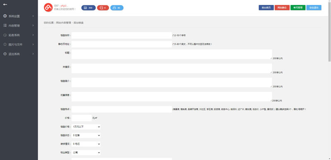Expand the 图片与文件 chevron in the sidebar
This screenshot has height=160, width=331.
pyautogui.click(x=33, y=45)
